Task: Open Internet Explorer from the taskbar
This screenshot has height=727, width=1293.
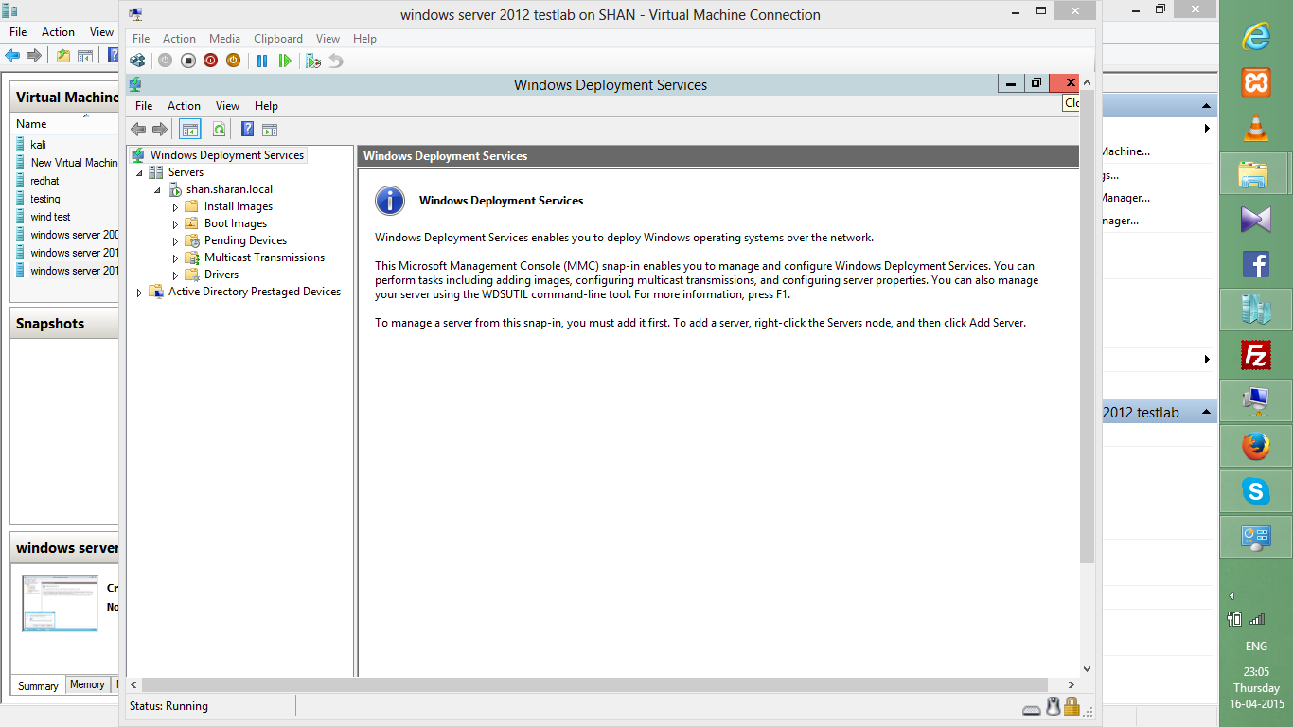Action: (x=1256, y=36)
